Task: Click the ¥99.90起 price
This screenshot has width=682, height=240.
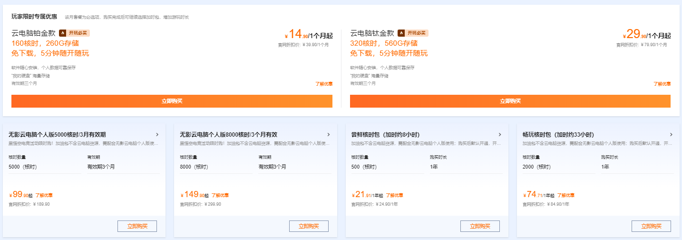Action: tap(21, 194)
